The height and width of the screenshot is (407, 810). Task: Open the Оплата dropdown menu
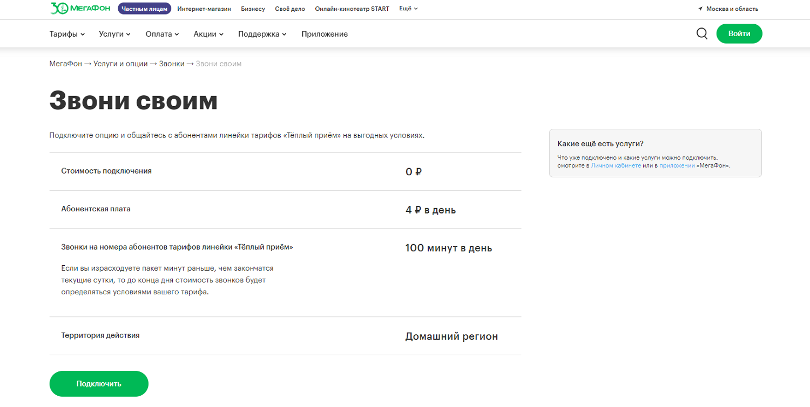(x=162, y=34)
